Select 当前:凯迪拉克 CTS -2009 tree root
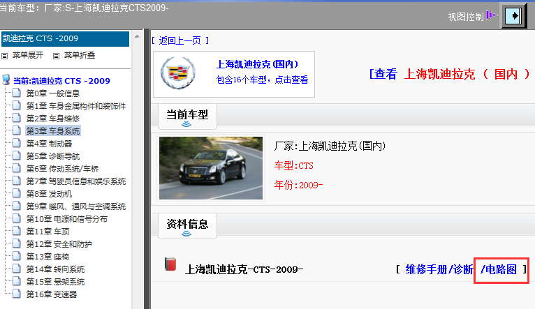This screenshot has width=535, height=309. 61,81
